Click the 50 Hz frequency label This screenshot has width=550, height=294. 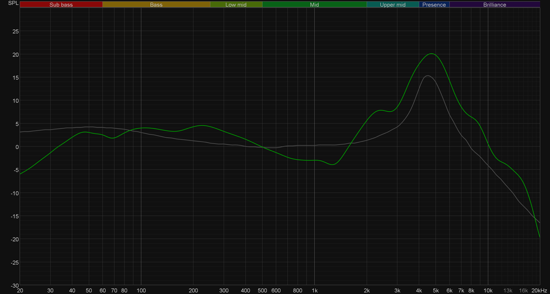pos(89,291)
